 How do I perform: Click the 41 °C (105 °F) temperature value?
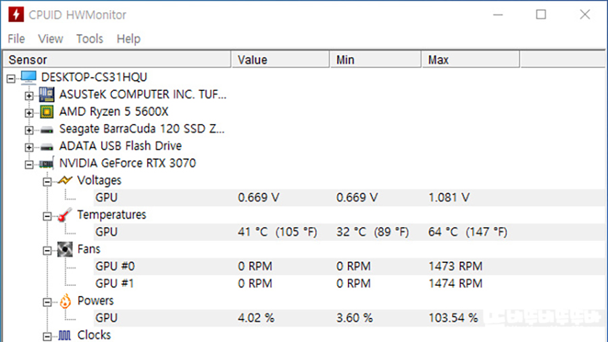pyautogui.click(x=278, y=232)
